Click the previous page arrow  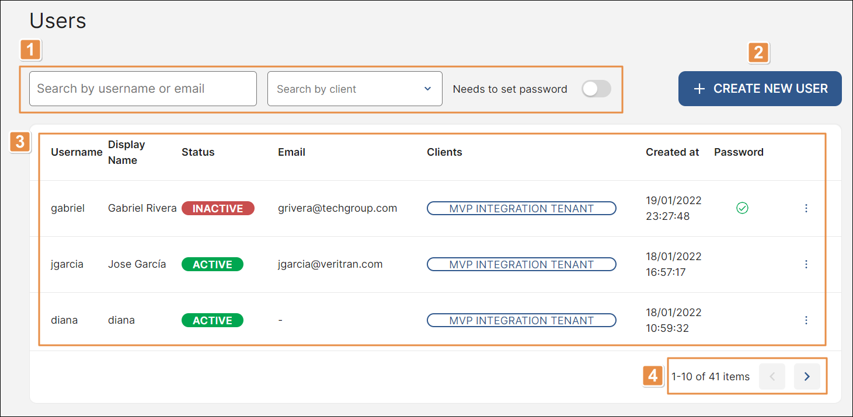772,377
